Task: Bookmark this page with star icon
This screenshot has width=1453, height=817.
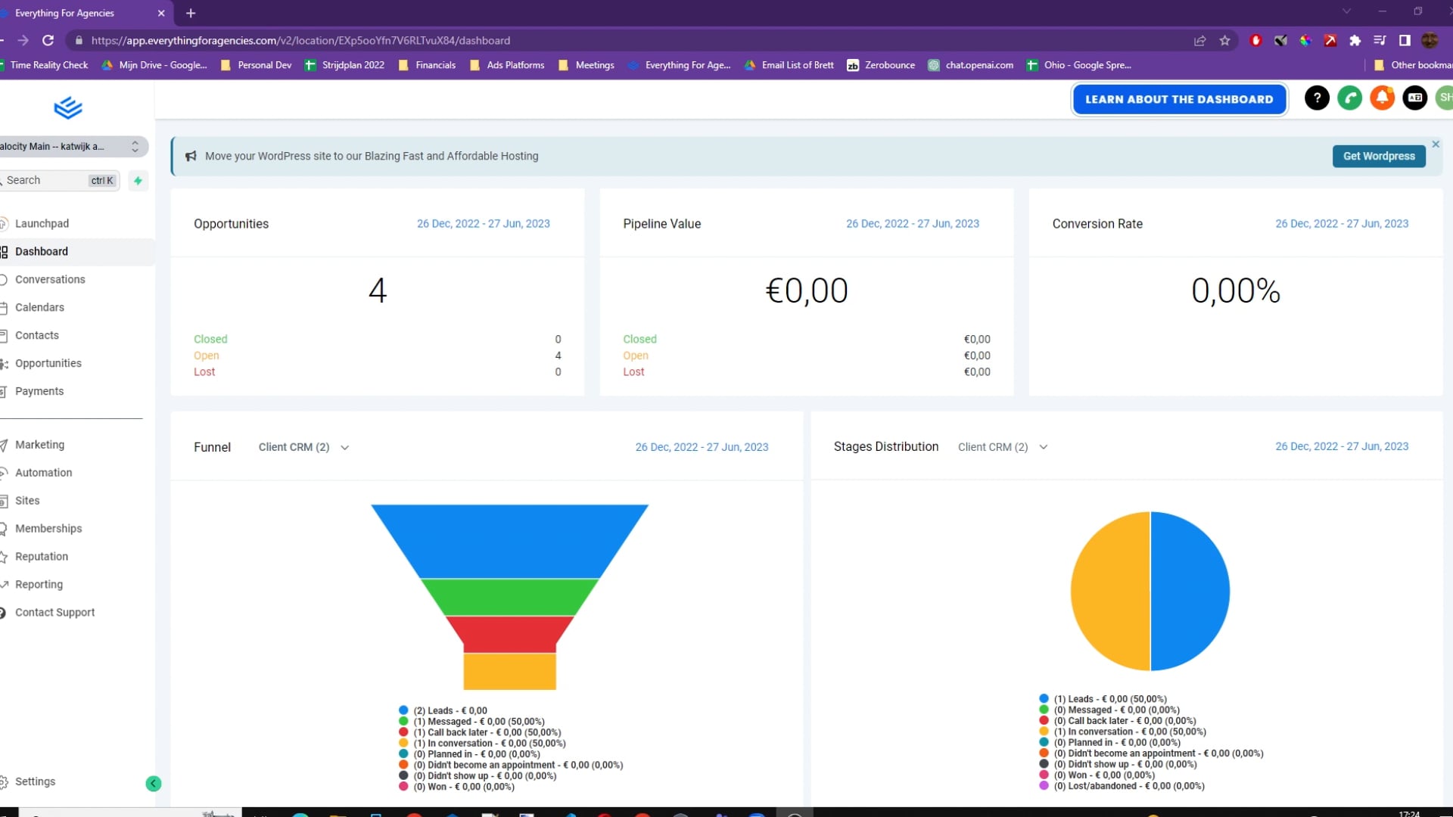Action: click(x=1224, y=41)
